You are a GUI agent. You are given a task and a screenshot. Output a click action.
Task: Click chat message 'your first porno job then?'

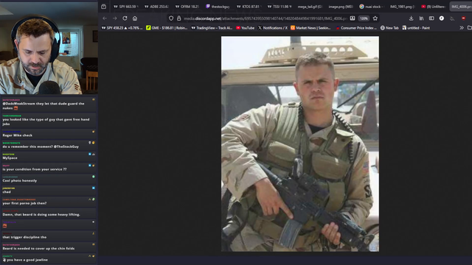pos(24,203)
